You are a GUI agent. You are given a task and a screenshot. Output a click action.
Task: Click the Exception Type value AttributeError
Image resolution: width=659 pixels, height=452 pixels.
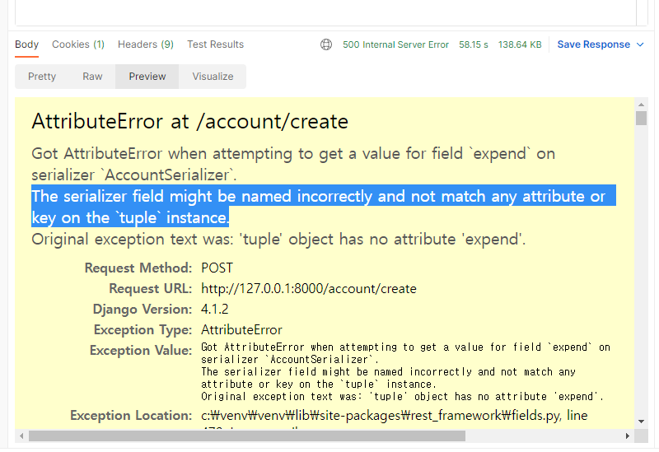241,330
